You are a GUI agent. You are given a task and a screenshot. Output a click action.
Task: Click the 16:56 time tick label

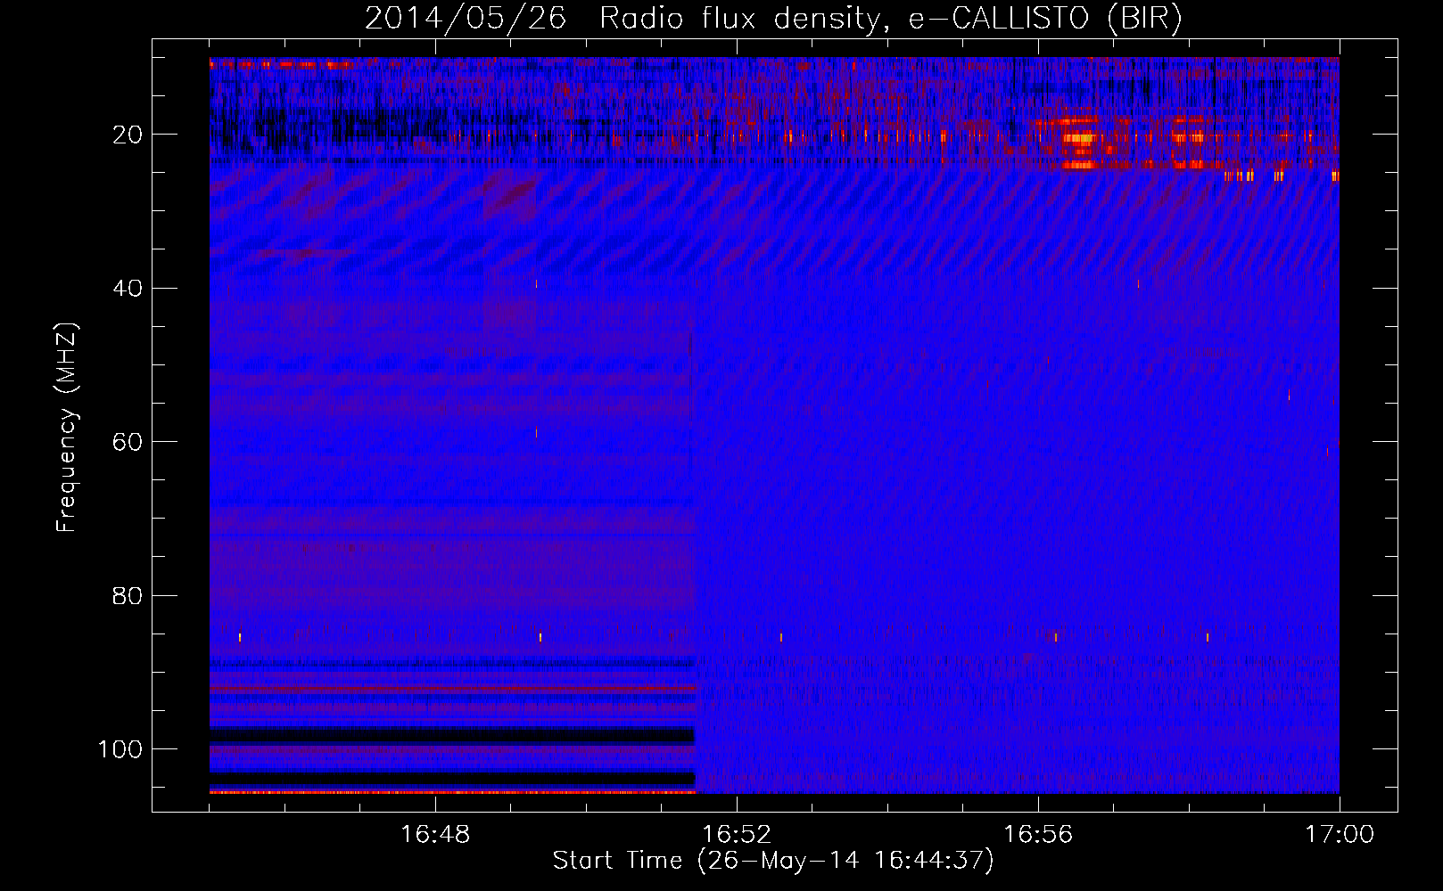click(x=1038, y=834)
